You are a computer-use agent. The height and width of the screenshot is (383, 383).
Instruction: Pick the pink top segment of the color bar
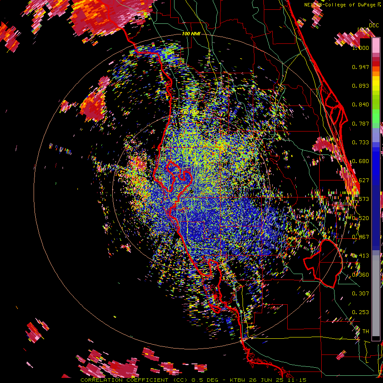point(376,46)
